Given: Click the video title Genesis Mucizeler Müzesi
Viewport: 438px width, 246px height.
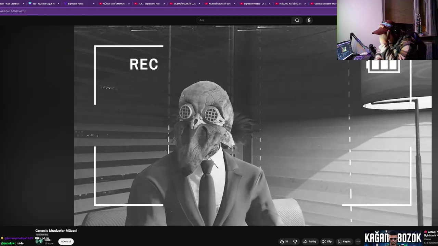Looking at the screenshot, I should coord(56,231).
